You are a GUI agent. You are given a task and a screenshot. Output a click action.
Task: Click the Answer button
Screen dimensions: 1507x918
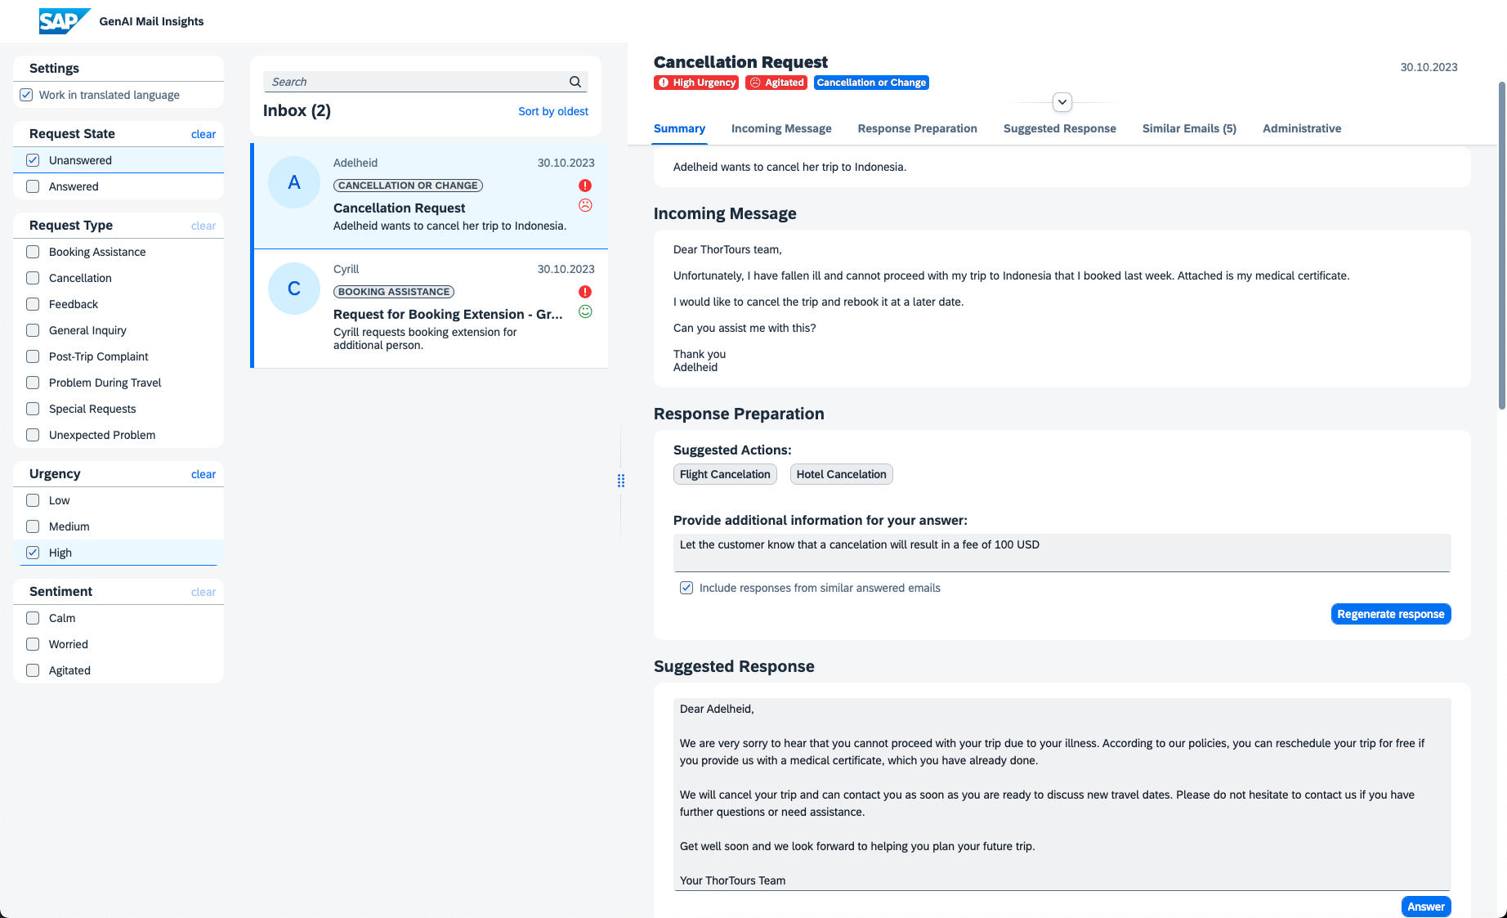(1426, 907)
